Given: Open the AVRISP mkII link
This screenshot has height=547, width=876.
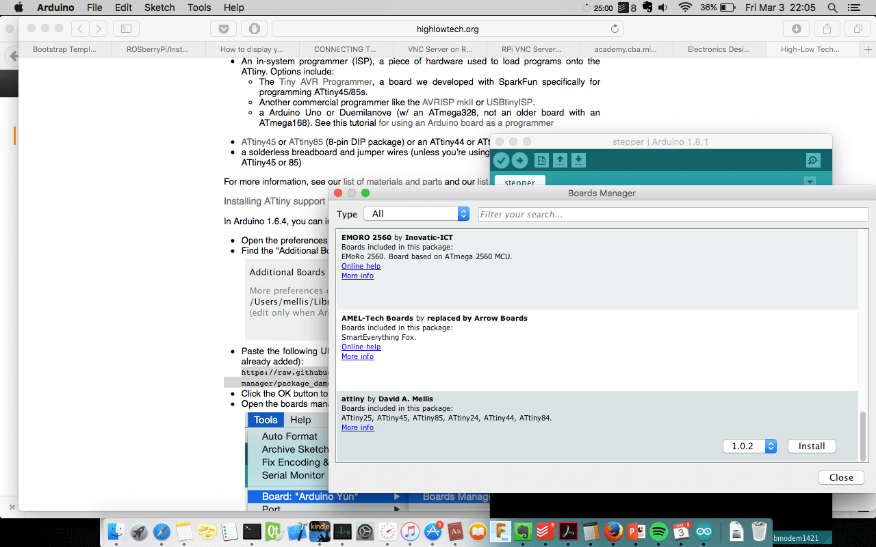Looking at the screenshot, I should (448, 103).
